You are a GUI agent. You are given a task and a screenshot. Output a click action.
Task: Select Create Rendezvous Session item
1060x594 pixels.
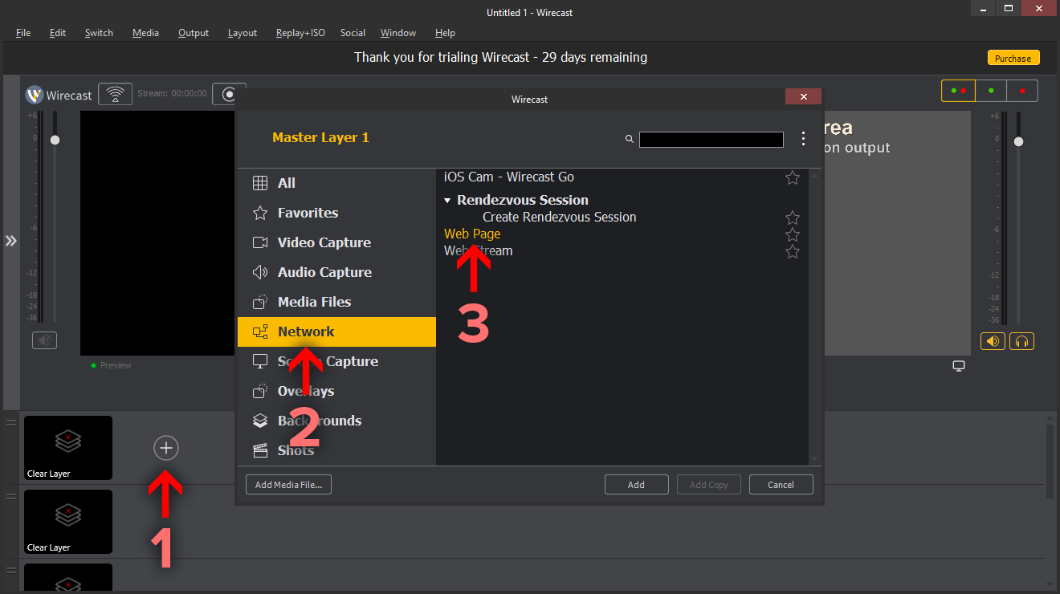click(559, 217)
